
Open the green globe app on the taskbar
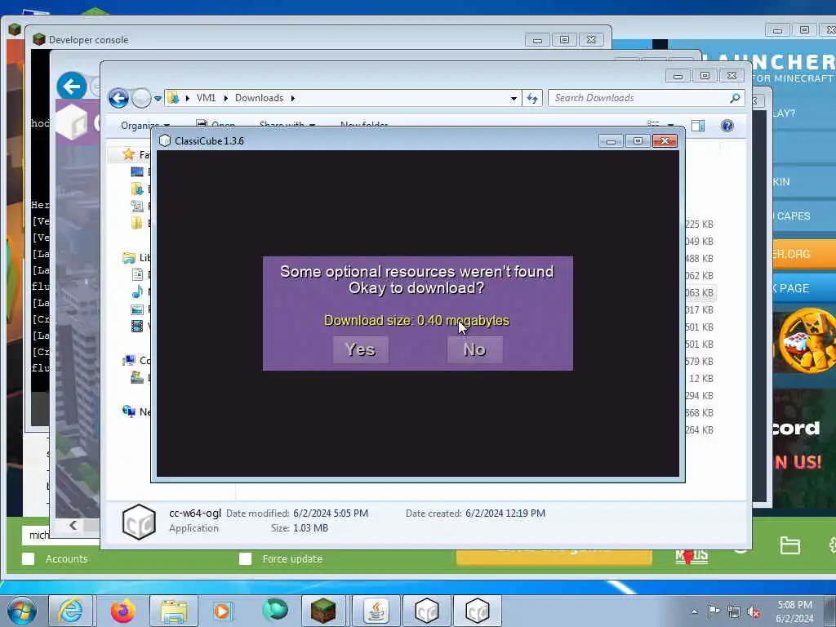[275, 611]
